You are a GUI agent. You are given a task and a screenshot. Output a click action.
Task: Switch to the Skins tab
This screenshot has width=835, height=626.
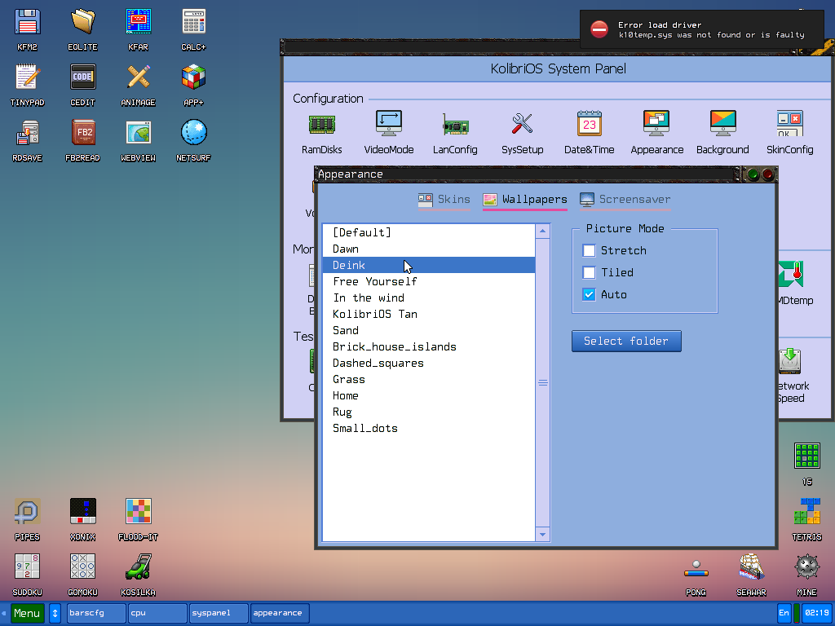click(x=444, y=200)
